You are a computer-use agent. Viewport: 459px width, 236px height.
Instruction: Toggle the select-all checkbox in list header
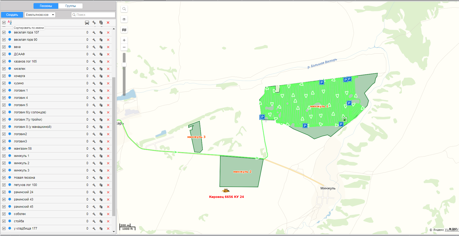tap(4, 23)
